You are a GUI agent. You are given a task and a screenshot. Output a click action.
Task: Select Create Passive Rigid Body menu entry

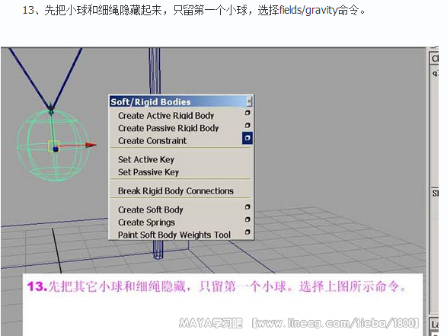pos(168,128)
